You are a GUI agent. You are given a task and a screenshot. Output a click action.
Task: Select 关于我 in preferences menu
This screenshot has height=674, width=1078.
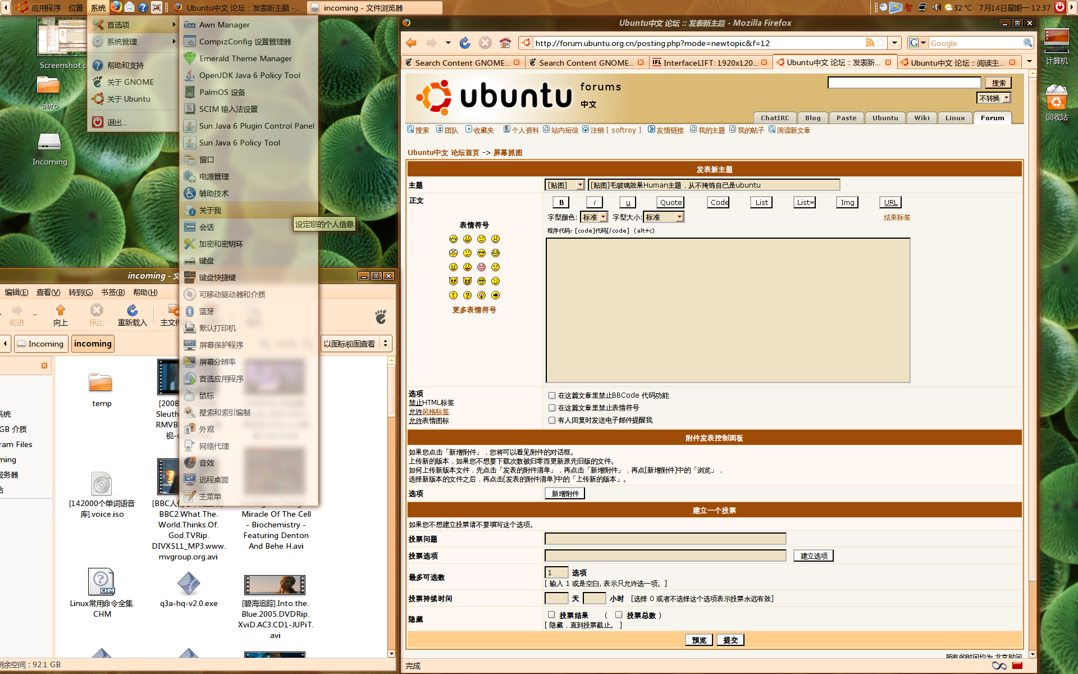(x=249, y=210)
